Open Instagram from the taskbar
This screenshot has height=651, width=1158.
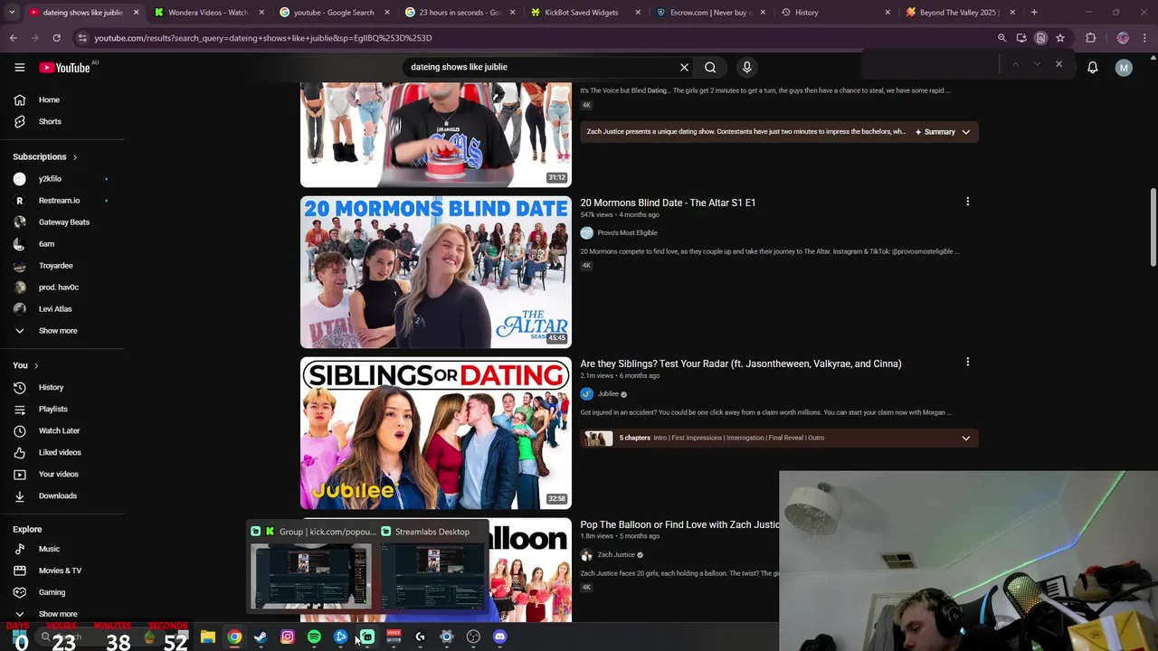pos(288,637)
